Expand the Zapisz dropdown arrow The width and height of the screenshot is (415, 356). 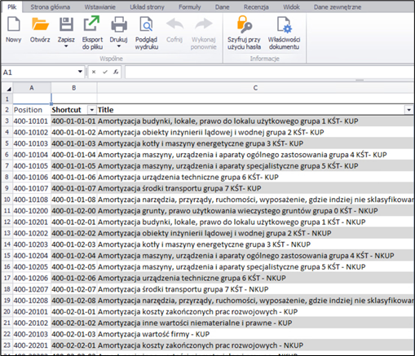(x=66, y=46)
